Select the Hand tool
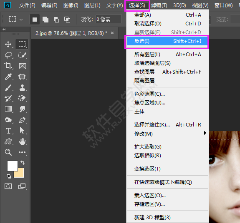 pyautogui.click(x=23, y=141)
